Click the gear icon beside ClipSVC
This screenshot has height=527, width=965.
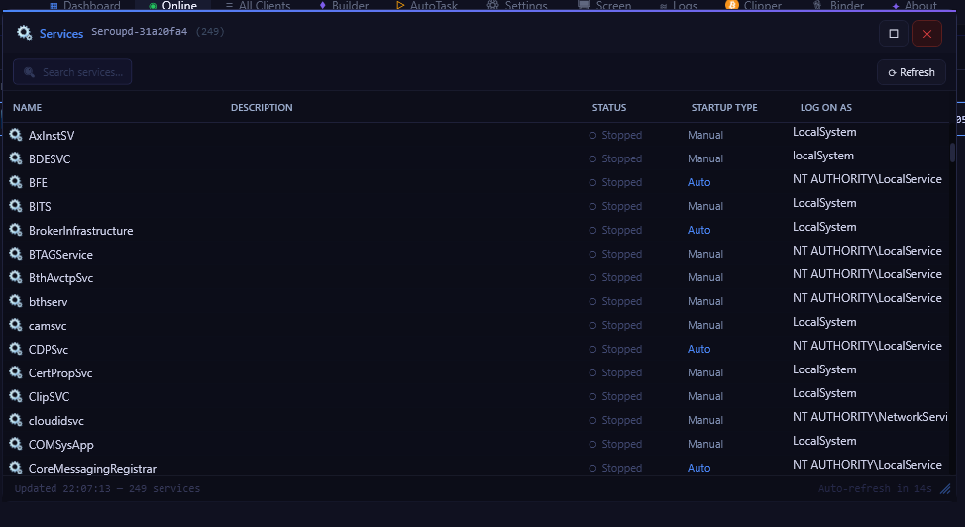[x=16, y=396]
